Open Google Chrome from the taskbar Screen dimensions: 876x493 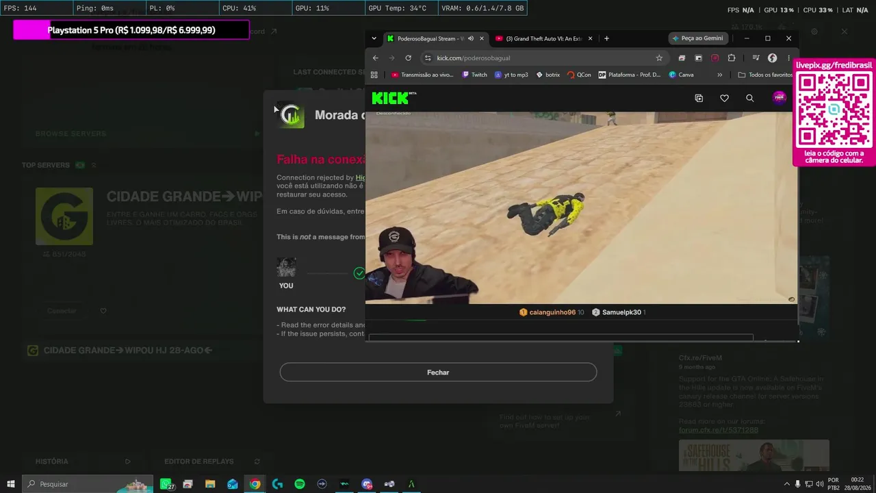point(255,484)
